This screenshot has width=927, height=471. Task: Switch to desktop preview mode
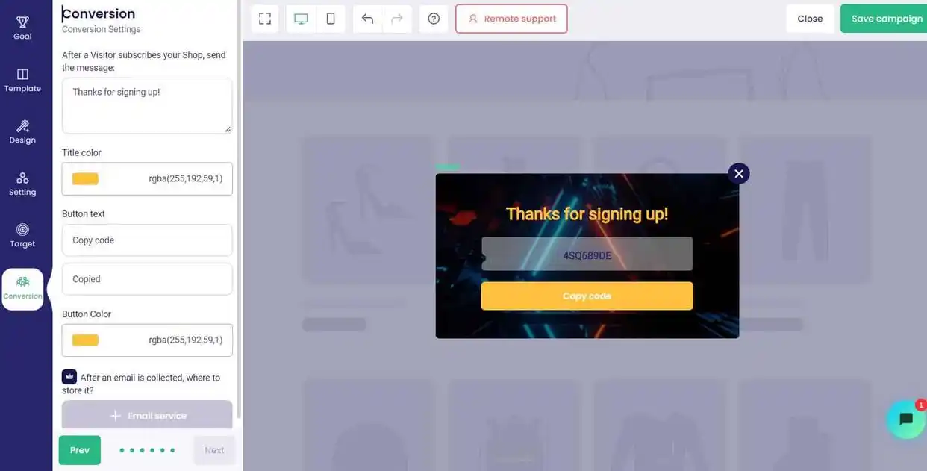(x=302, y=19)
